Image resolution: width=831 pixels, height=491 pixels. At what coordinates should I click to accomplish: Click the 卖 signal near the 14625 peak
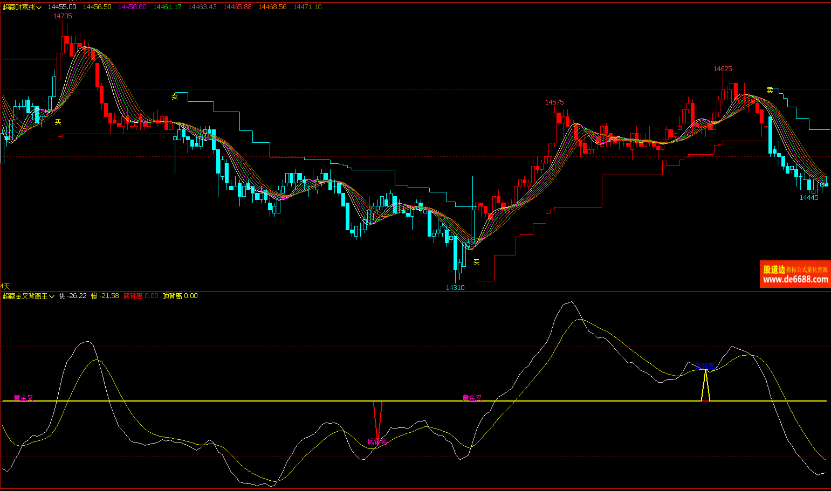coord(770,90)
